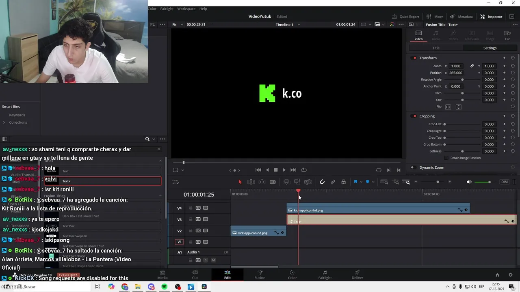Activate the Dynamic Trim Mode tool
The image size is (520, 292).
click(262, 182)
